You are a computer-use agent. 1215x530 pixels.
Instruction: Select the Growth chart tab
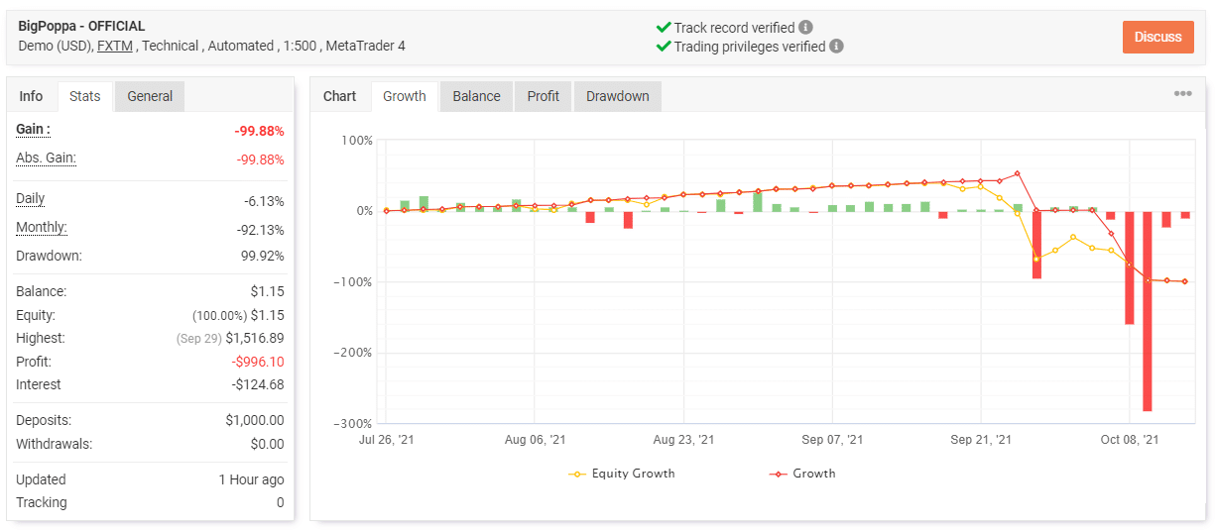coord(405,96)
